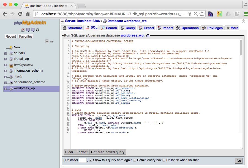The width and height of the screenshot is (248, 168).
Task: Click the sidebar documentation icon beside the reload icon
Action: pyautogui.click(x=33, y=30)
